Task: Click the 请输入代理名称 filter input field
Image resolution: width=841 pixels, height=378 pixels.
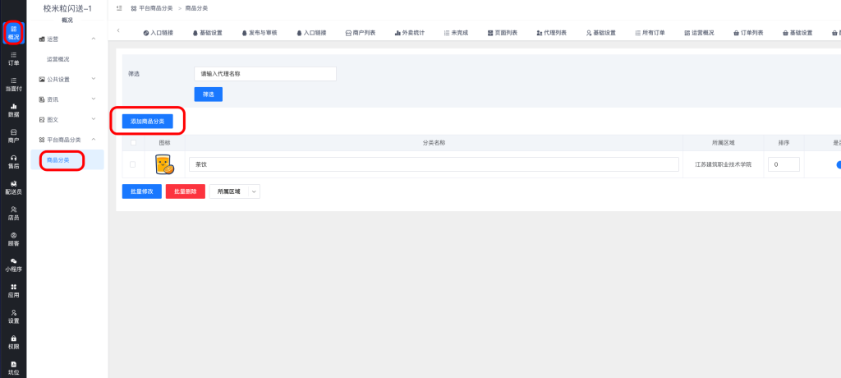Action: 265,74
